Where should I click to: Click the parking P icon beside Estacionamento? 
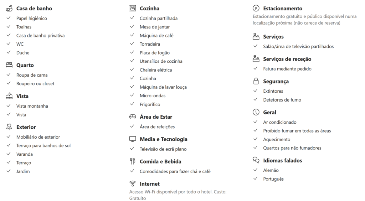coord(256,8)
